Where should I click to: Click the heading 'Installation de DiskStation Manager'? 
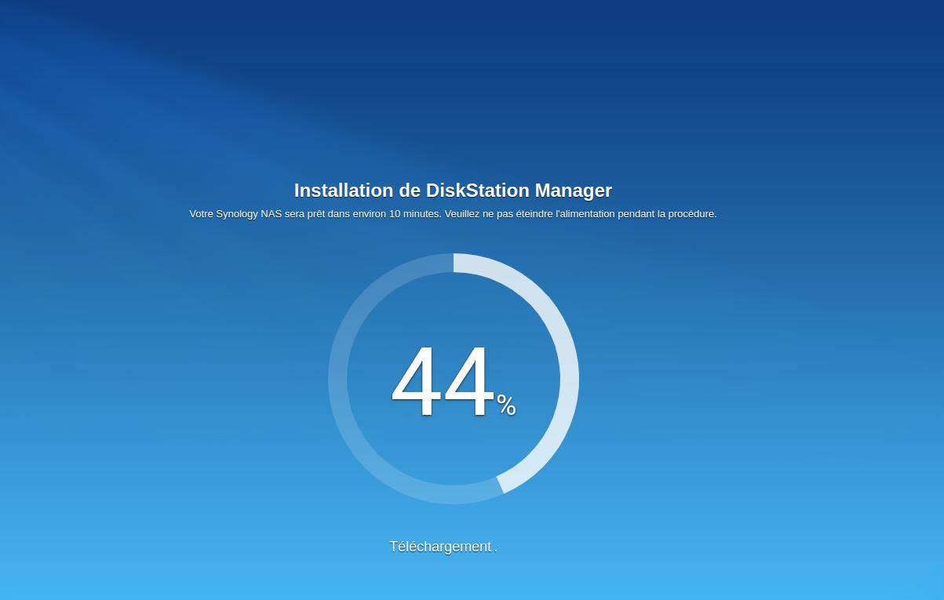(453, 191)
